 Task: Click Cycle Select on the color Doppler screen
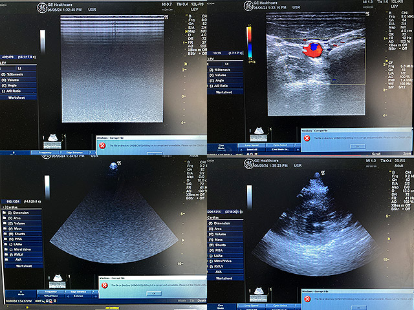(x=280, y=145)
